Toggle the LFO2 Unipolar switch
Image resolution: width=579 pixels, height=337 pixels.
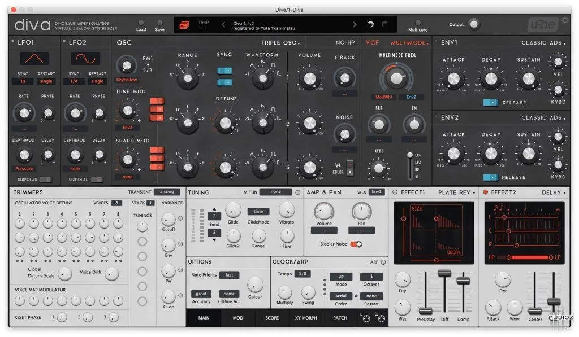tap(97, 180)
